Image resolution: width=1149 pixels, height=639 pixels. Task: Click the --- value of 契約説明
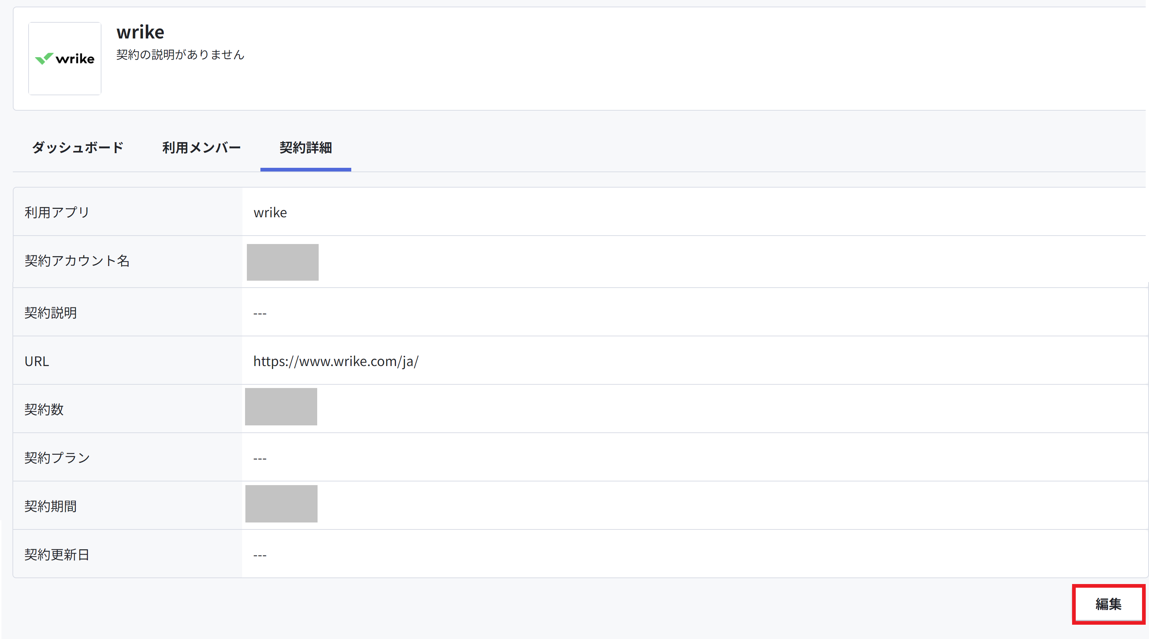260,314
